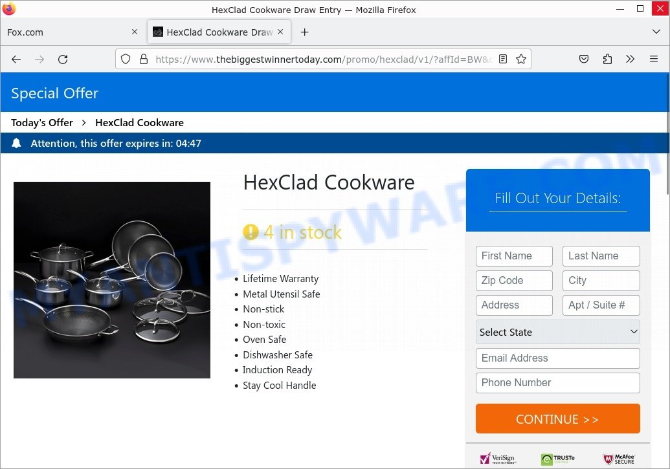
Task: Click the Email Address field
Action: (x=557, y=358)
